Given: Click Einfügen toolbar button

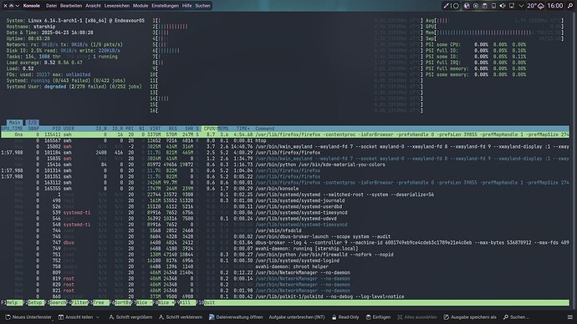Looking at the screenshot, I should pyautogui.click(x=378, y=317).
